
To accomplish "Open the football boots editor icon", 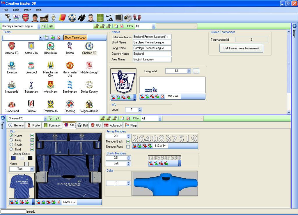I will coord(81,18).
